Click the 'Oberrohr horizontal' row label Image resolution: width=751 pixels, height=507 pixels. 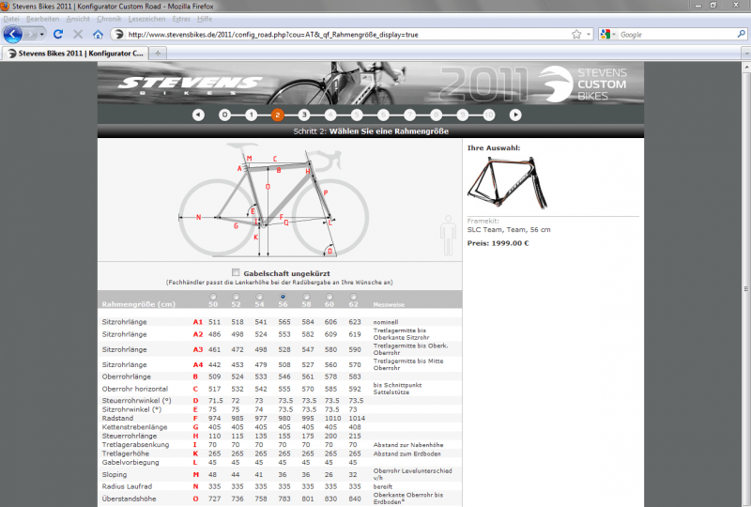[134, 389]
